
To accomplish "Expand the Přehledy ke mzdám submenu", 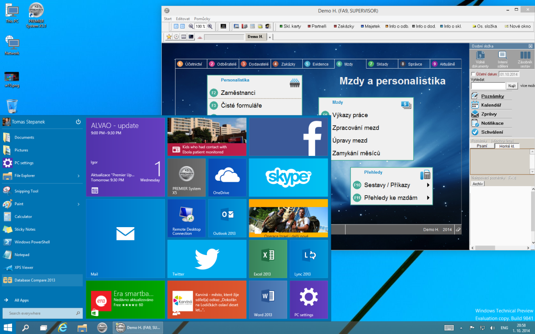I will coord(428,198).
